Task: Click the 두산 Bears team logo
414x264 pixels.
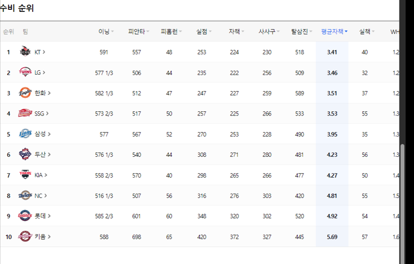Action: (25, 154)
